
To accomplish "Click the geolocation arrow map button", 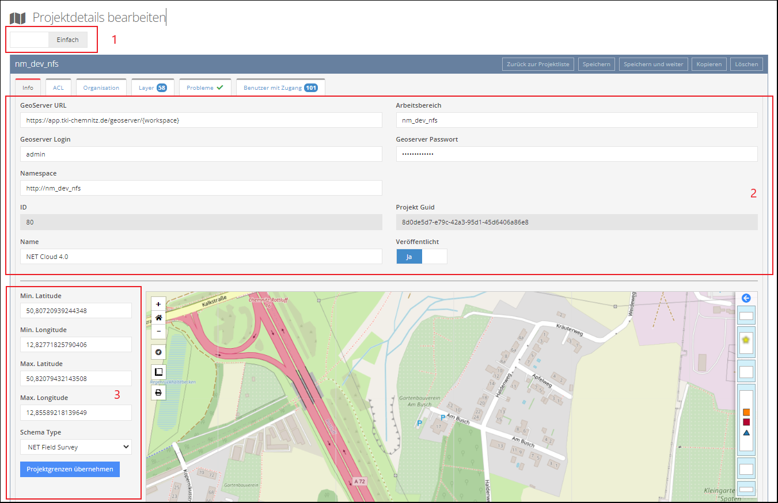I will pos(158,352).
